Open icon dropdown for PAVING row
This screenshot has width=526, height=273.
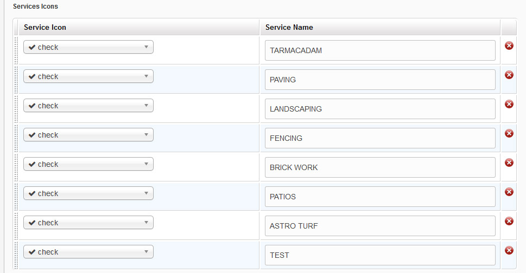pos(88,76)
